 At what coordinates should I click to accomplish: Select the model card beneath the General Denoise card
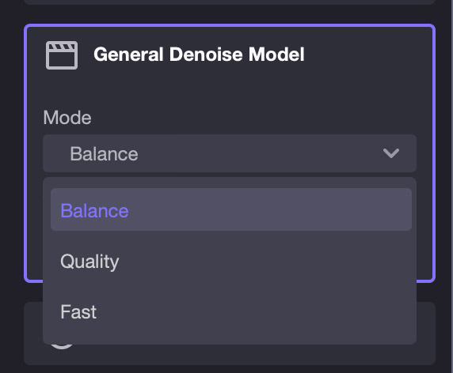click(x=230, y=354)
